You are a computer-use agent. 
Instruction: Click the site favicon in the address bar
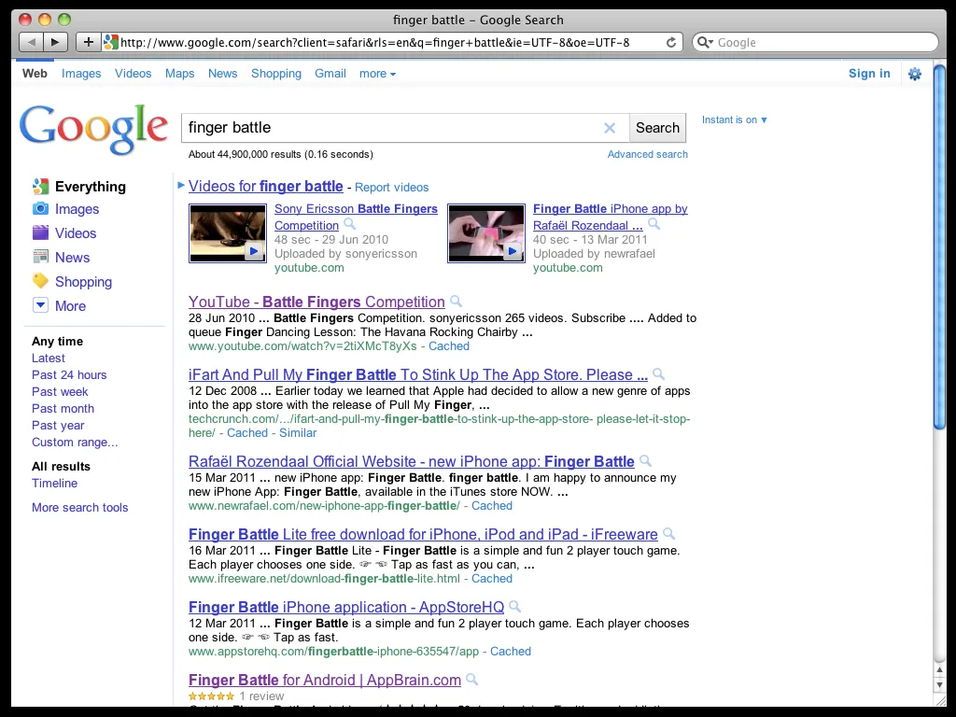[x=110, y=42]
